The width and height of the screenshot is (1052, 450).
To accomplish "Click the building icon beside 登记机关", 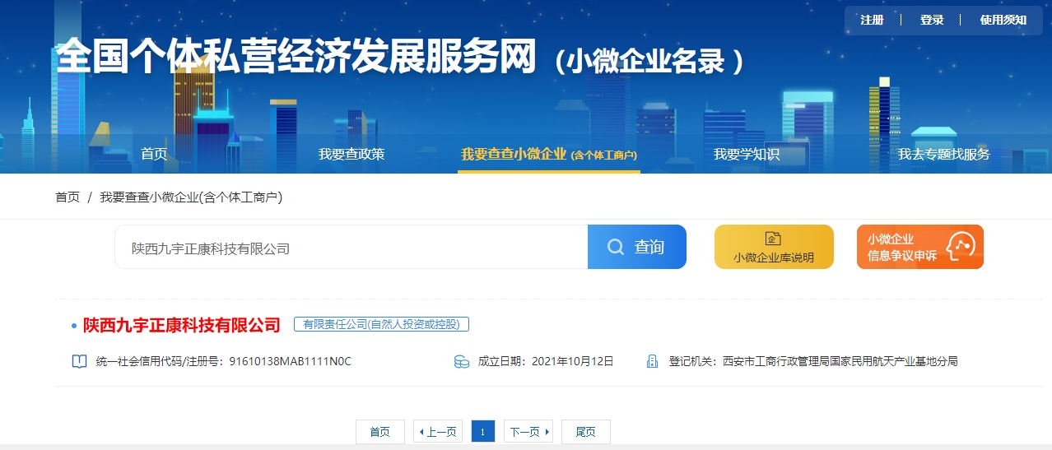I will click(x=652, y=361).
